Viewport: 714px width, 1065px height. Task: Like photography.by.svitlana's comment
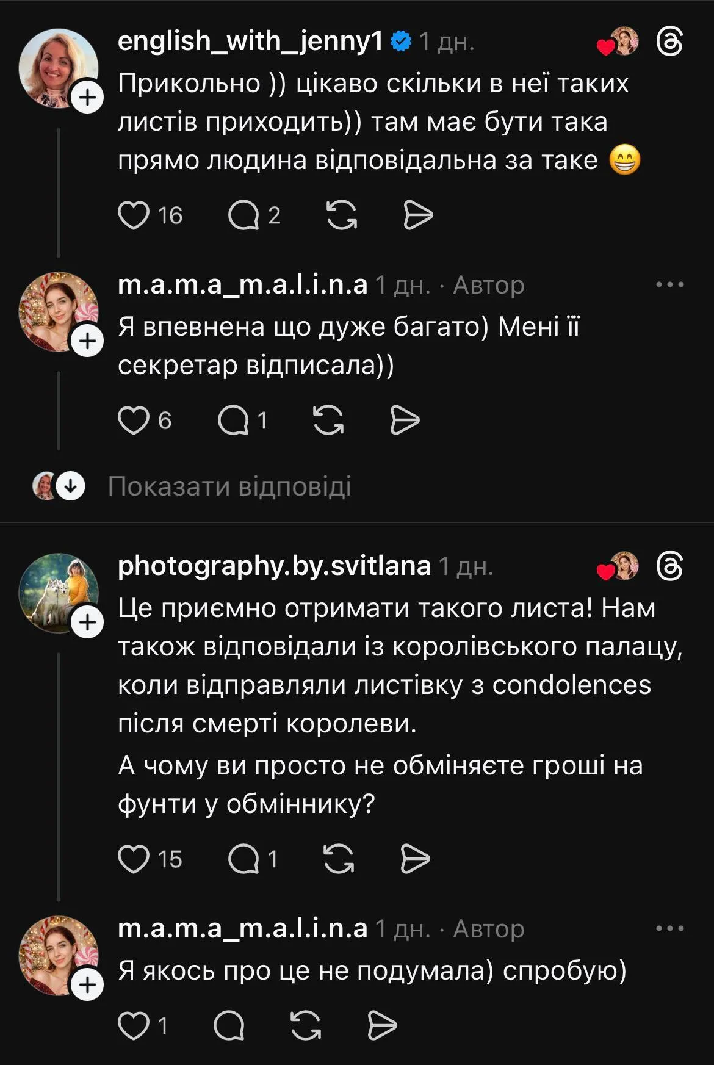point(134,859)
